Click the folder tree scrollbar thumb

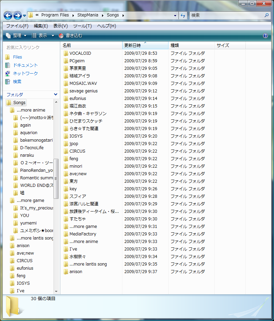click(56, 179)
